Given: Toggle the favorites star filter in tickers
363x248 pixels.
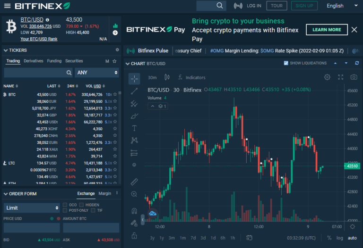Looking at the screenshot, I should coord(114,61).
